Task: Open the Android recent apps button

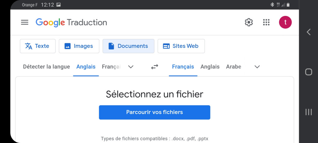Action: click(x=308, y=112)
